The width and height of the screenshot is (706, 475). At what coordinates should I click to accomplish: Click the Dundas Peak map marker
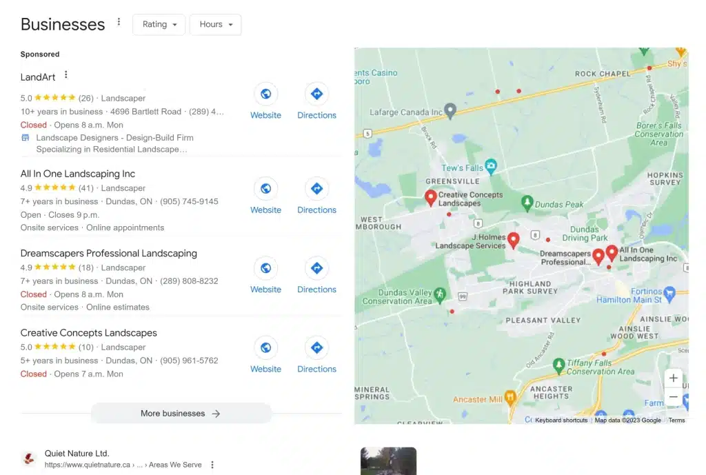click(x=527, y=203)
